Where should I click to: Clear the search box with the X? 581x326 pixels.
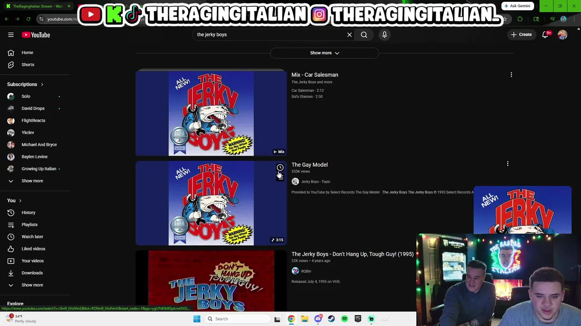coord(350,34)
